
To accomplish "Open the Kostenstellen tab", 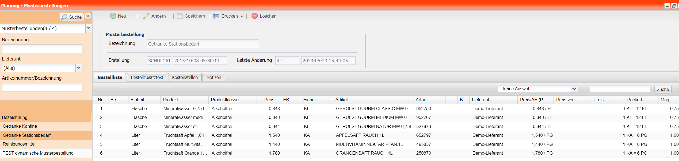I will point(185,77).
